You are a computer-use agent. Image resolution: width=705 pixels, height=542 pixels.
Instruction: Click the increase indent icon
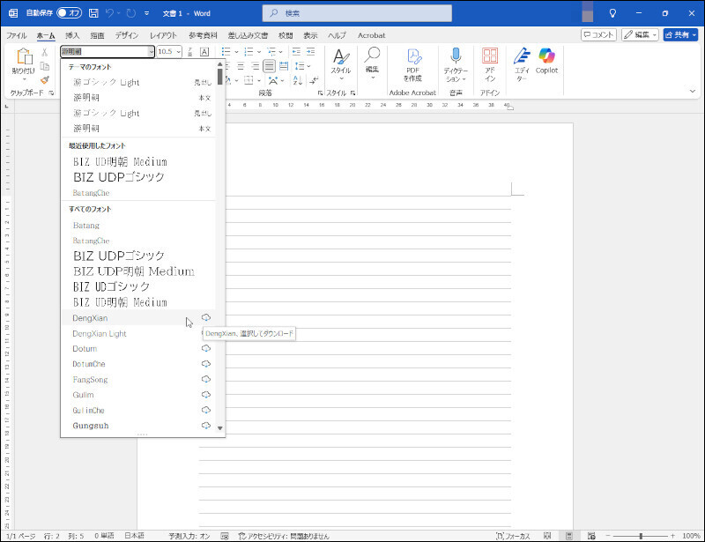(x=311, y=52)
